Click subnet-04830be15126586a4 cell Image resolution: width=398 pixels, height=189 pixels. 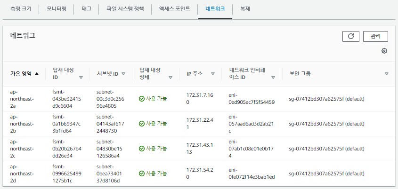(x=109, y=149)
